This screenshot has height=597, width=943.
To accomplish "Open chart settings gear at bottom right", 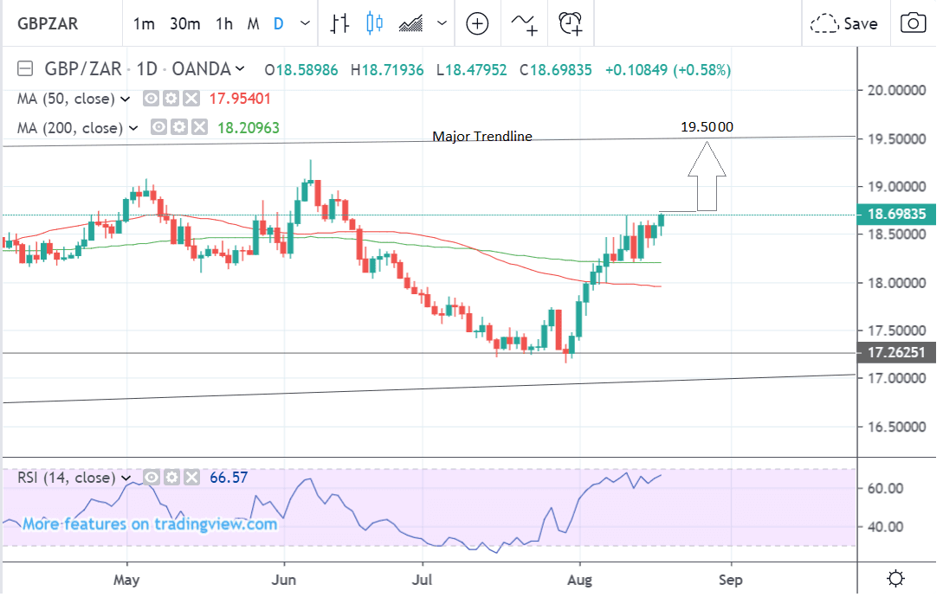I will pos(896,578).
